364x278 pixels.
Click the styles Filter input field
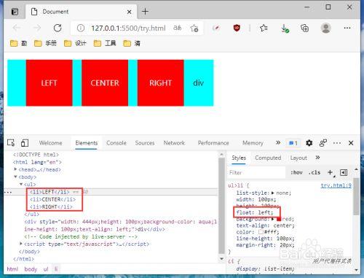pos(257,173)
